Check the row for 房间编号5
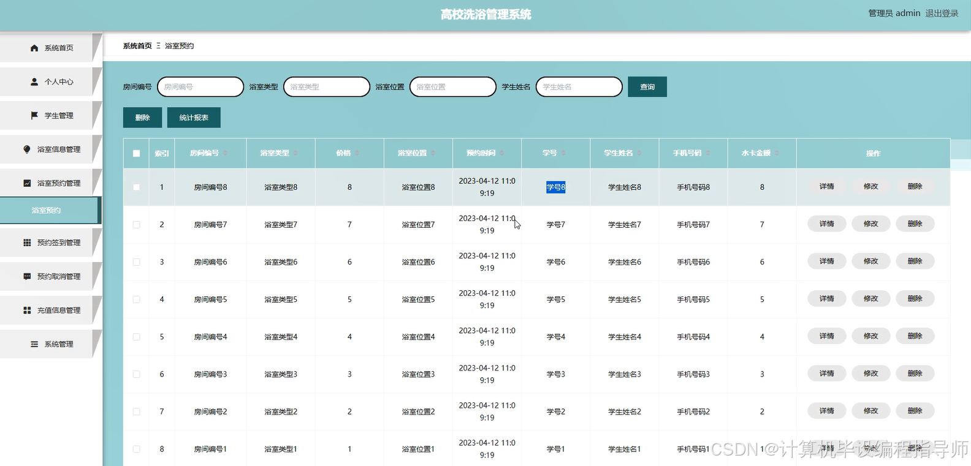 tap(136, 299)
